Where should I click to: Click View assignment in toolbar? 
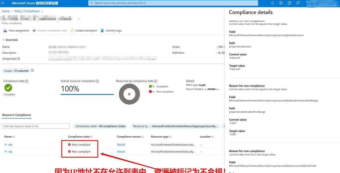16,31
